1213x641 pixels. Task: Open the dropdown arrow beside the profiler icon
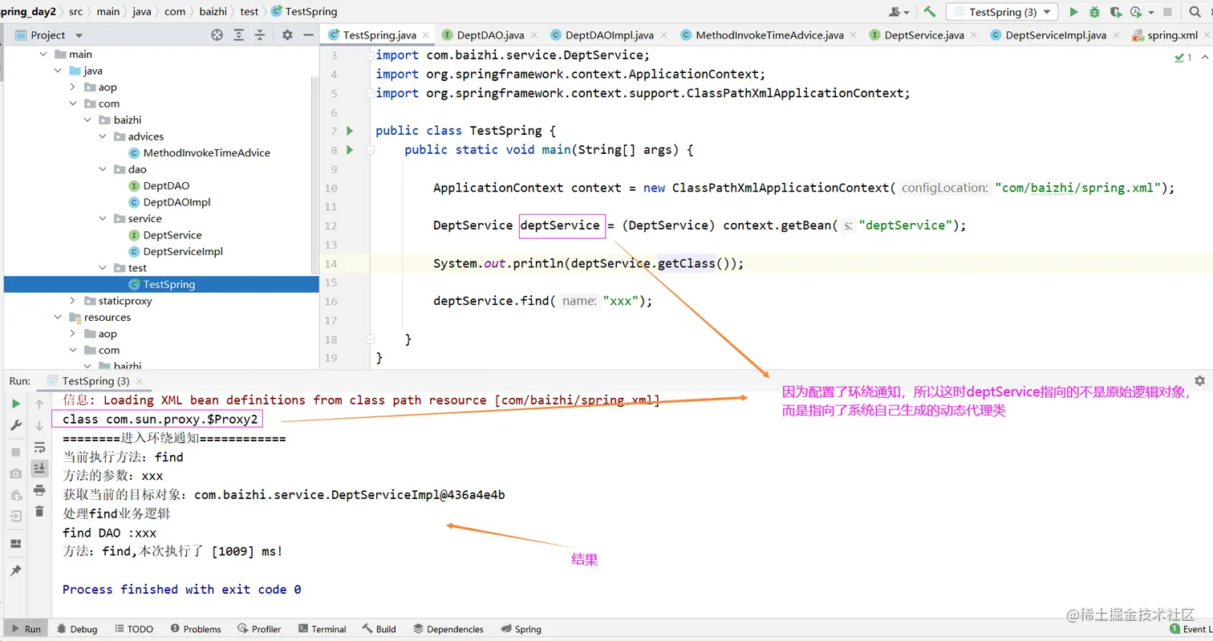(1151, 12)
